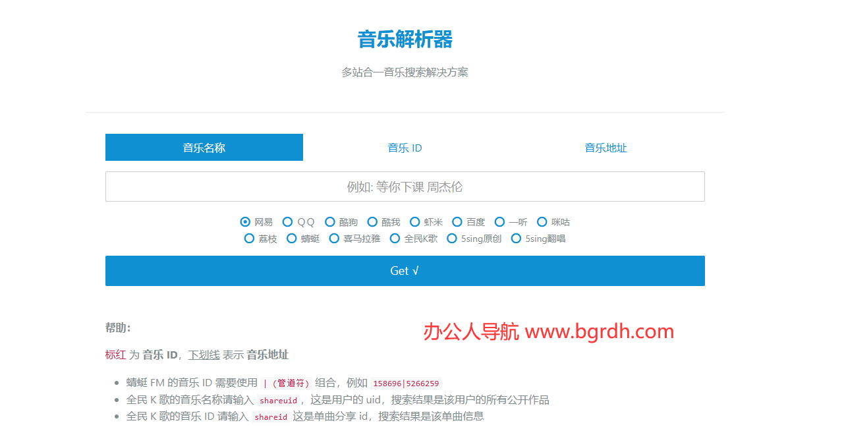Viewport: 844px width, 431px height.
Task: Click the 音乐解析器 page title
Action: click(x=405, y=40)
